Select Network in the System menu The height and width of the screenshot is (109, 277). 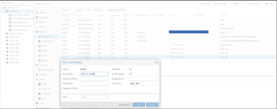click(x=46, y=37)
